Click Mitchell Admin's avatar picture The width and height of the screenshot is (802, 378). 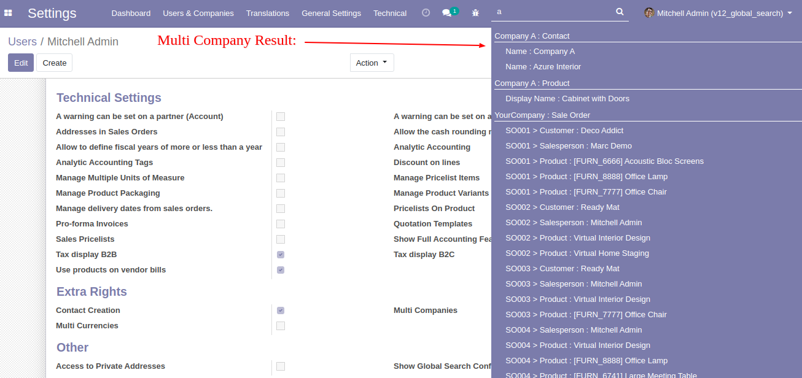649,13
